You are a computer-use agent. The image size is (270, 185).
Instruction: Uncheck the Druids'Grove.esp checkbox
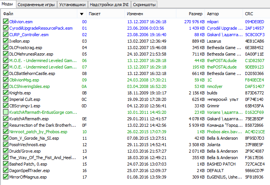6,151
